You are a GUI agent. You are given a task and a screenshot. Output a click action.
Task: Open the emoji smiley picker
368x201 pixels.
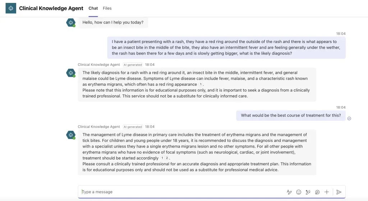[299, 192]
